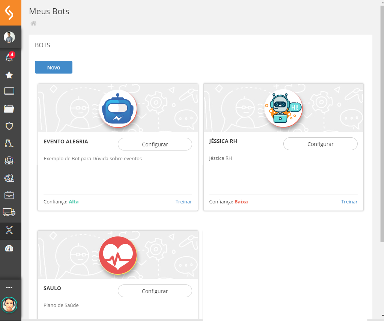Image resolution: width=385 pixels, height=322 pixels.
Task: Open the user profile avatar at sidebar top
Action: 9,37
